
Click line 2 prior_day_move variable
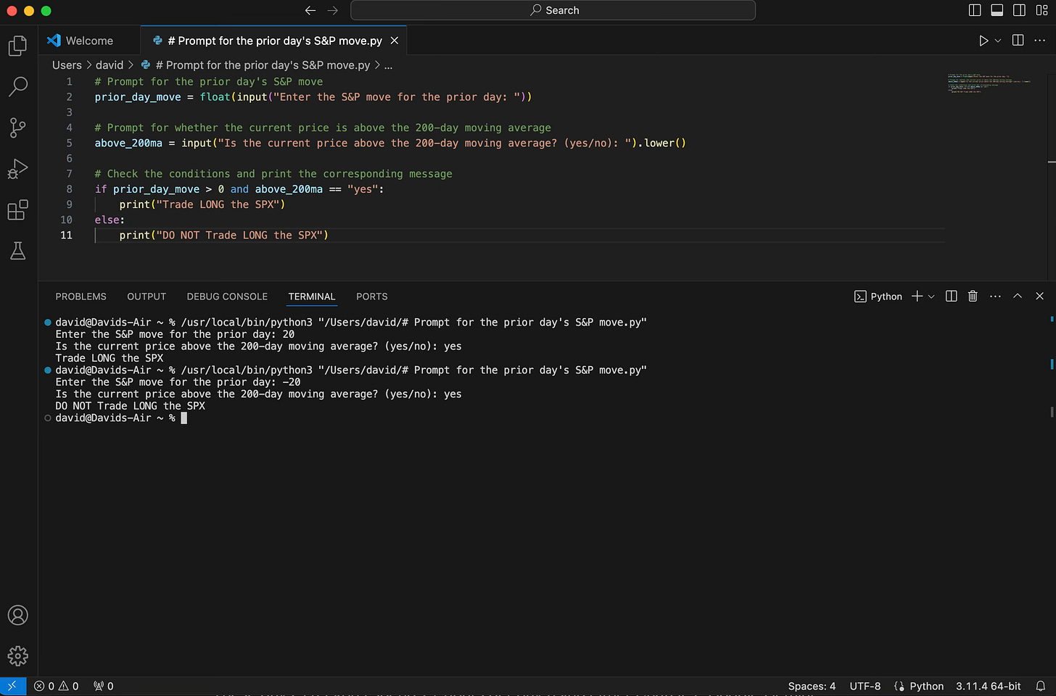(138, 97)
